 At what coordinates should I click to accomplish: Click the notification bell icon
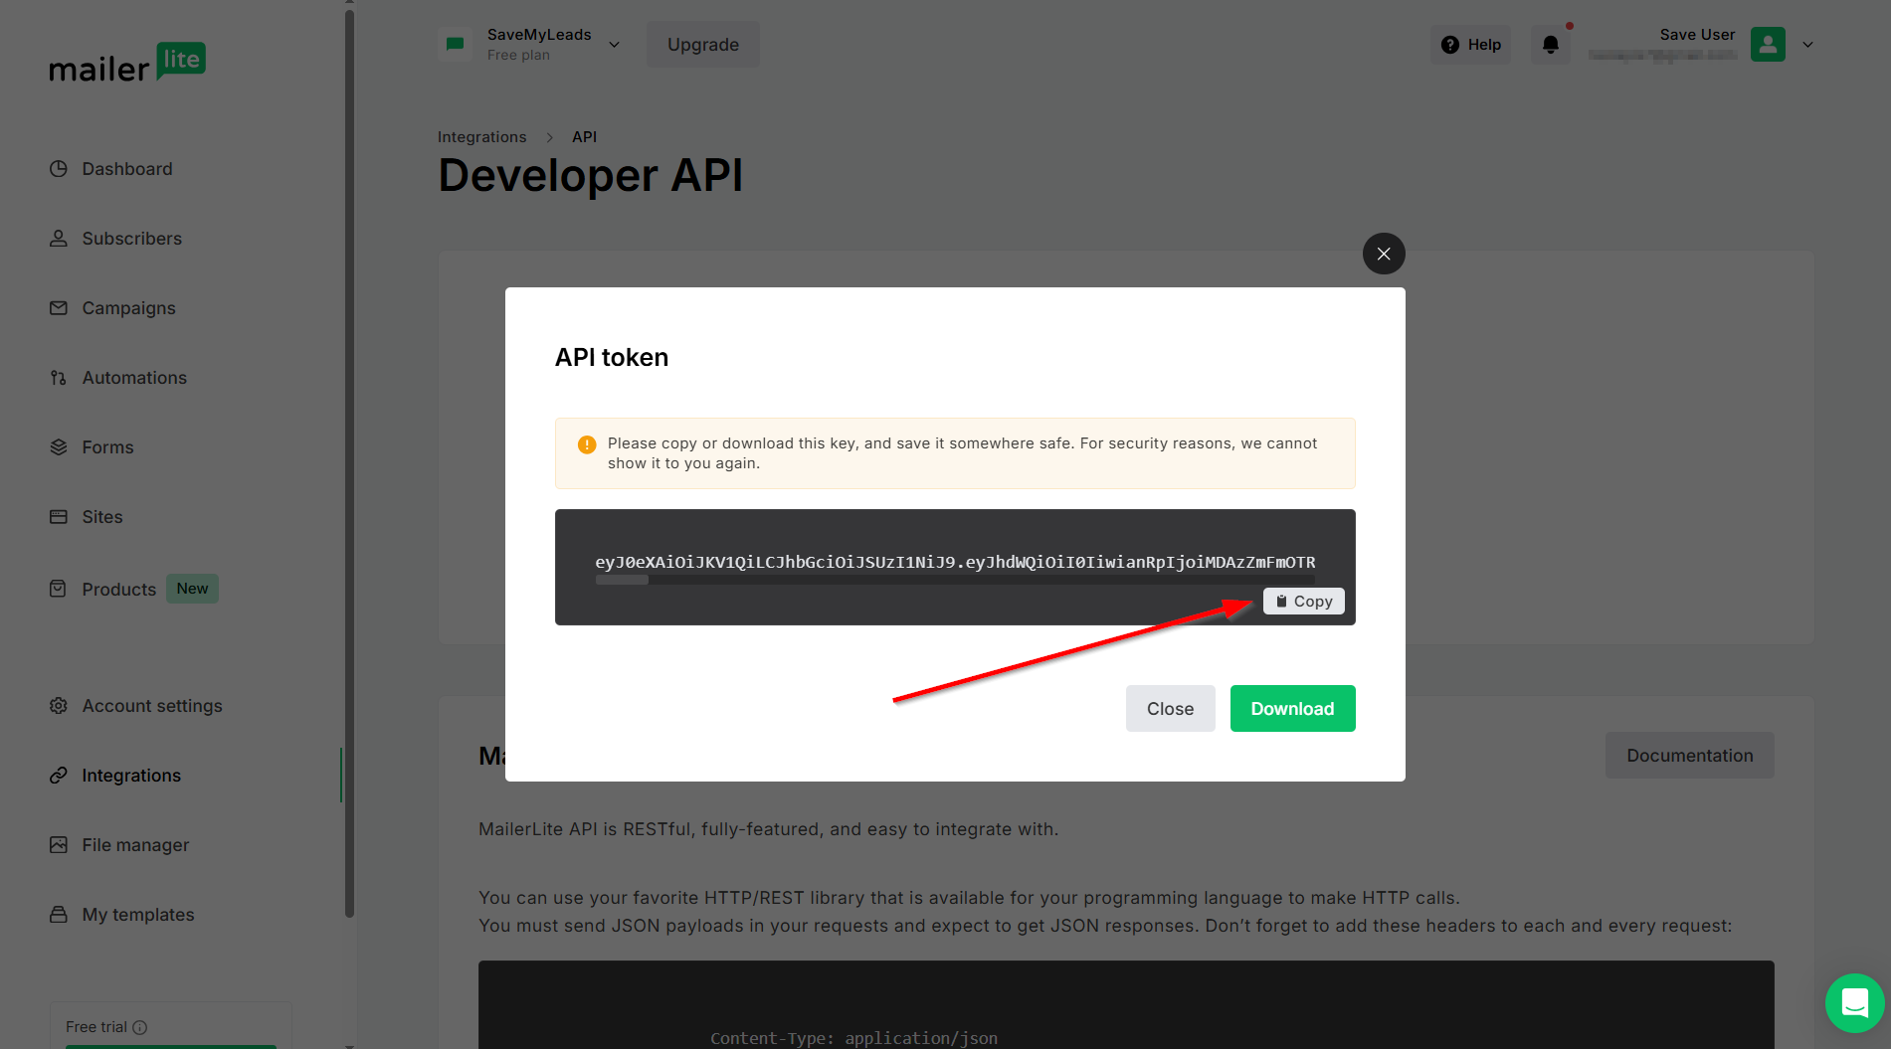tap(1550, 45)
